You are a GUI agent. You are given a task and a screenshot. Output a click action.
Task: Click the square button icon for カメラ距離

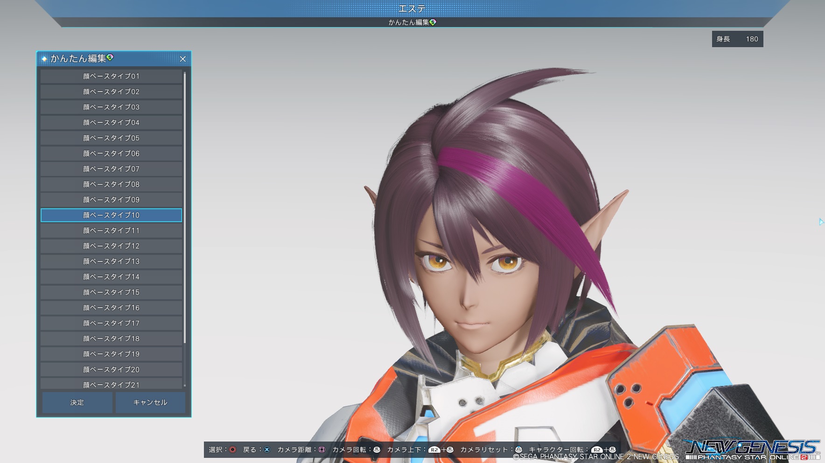coord(322,449)
